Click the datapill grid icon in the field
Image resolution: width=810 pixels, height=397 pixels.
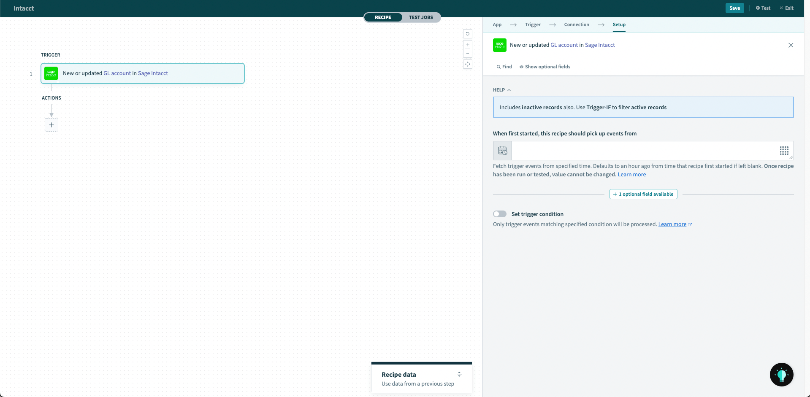[x=784, y=150]
